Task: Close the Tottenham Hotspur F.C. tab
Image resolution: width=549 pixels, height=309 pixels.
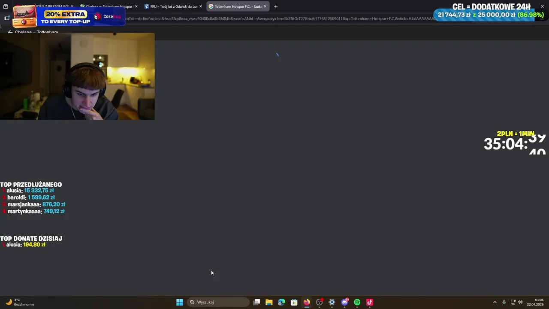Action: (x=265, y=6)
